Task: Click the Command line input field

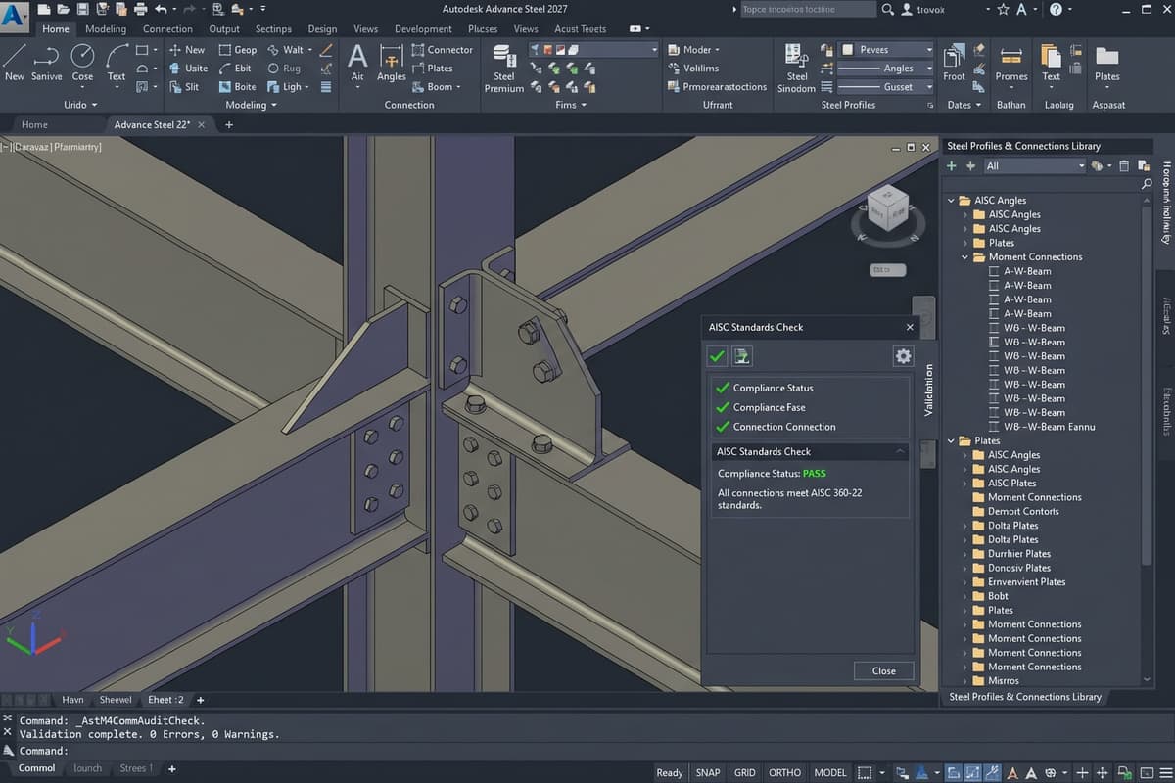Action: pyautogui.click(x=587, y=751)
